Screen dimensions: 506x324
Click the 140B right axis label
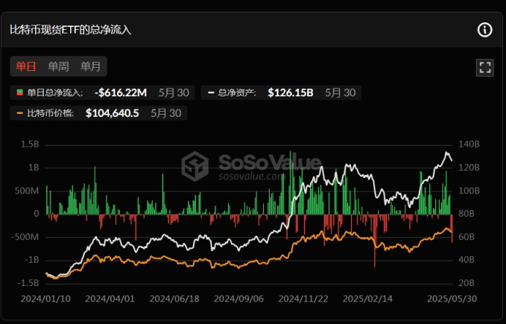tap(469, 144)
